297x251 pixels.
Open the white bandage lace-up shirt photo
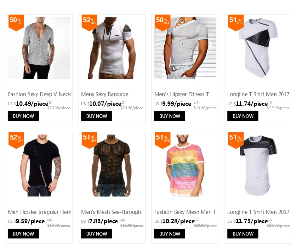click(112, 48)
